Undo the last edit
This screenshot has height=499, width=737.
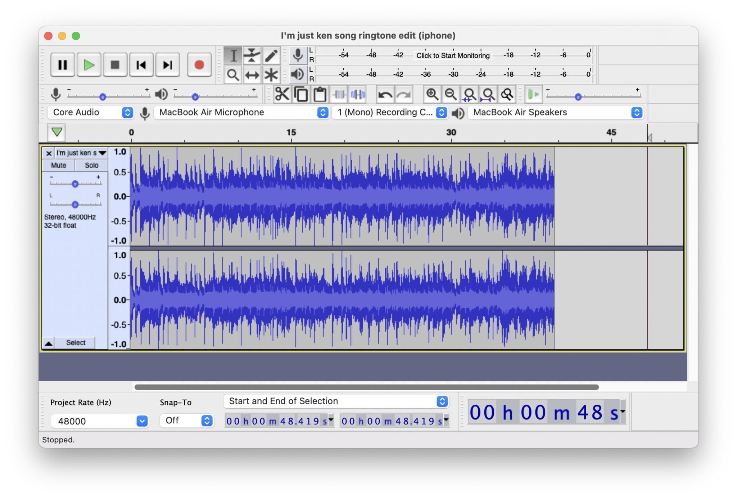385,94
